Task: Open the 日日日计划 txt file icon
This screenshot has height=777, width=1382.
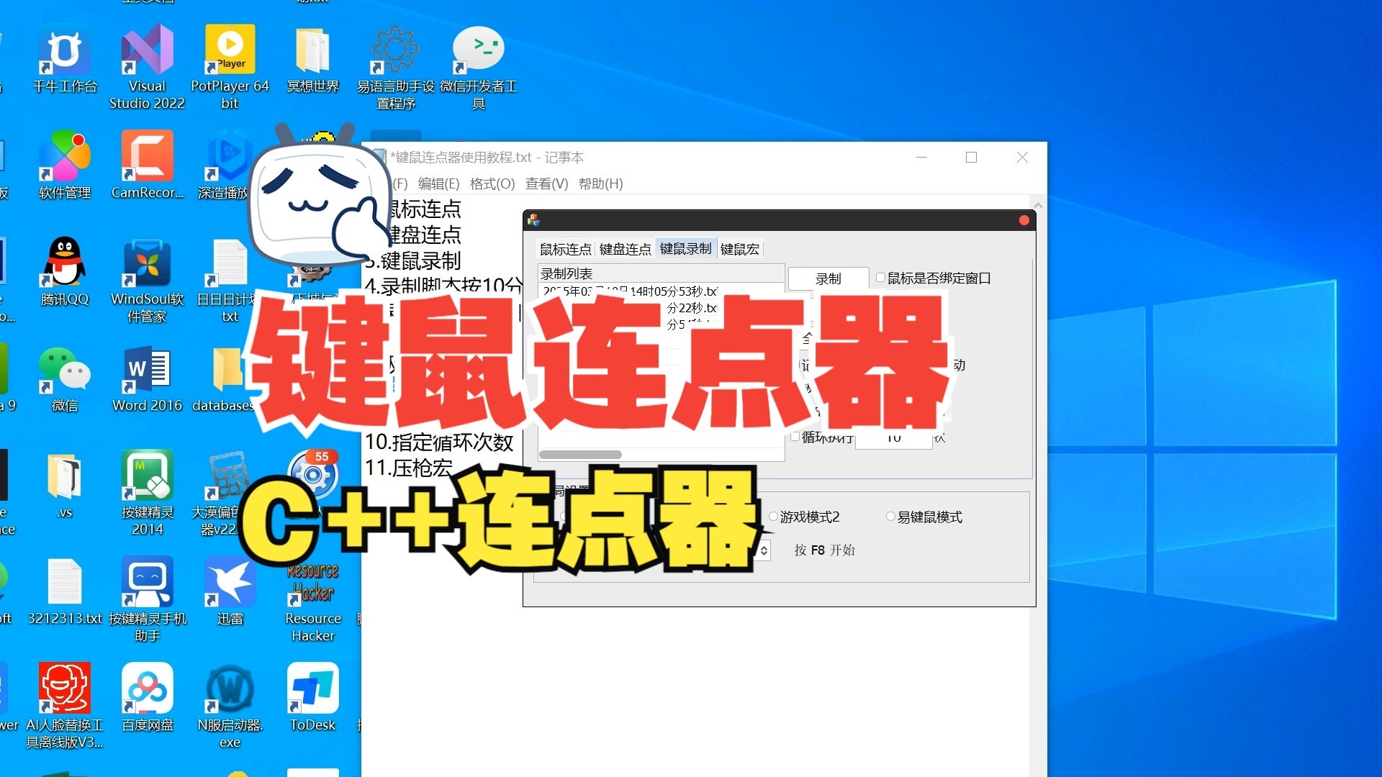Action: 230,281
